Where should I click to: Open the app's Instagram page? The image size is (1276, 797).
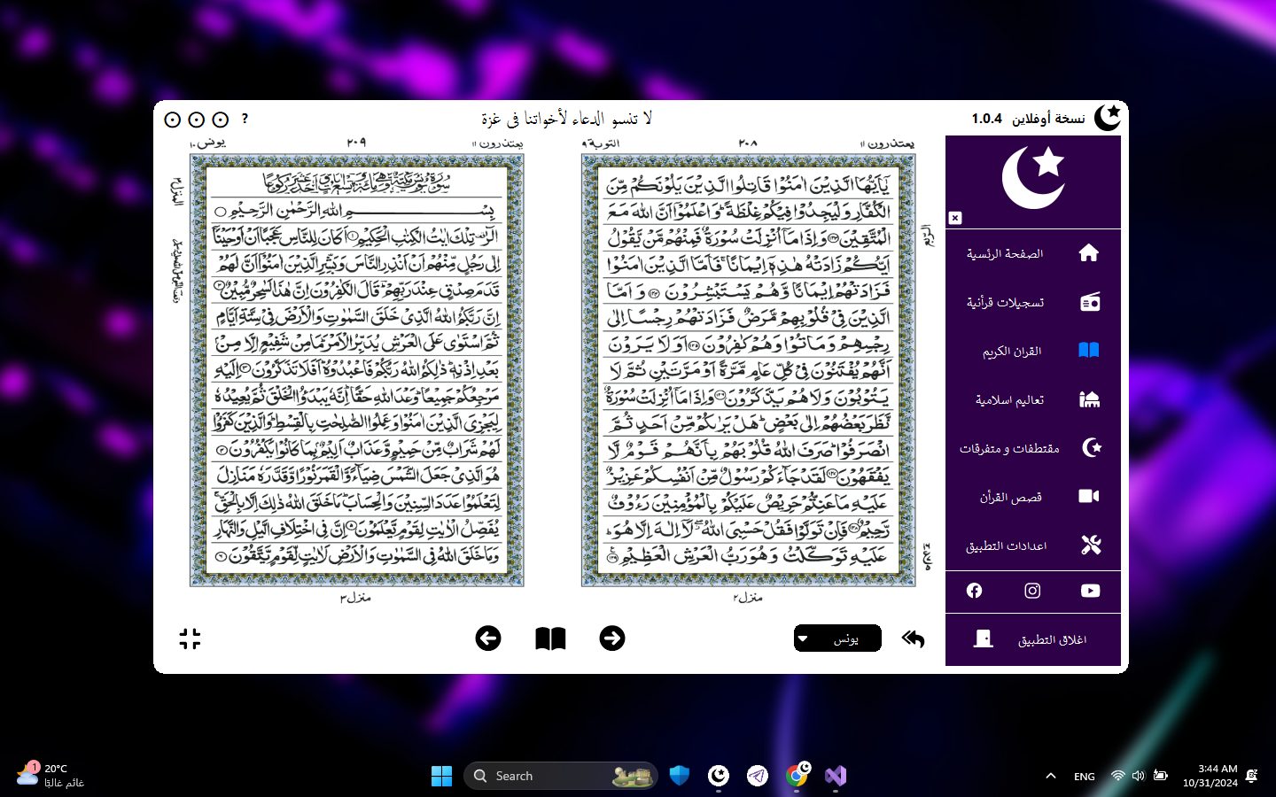1032,591
